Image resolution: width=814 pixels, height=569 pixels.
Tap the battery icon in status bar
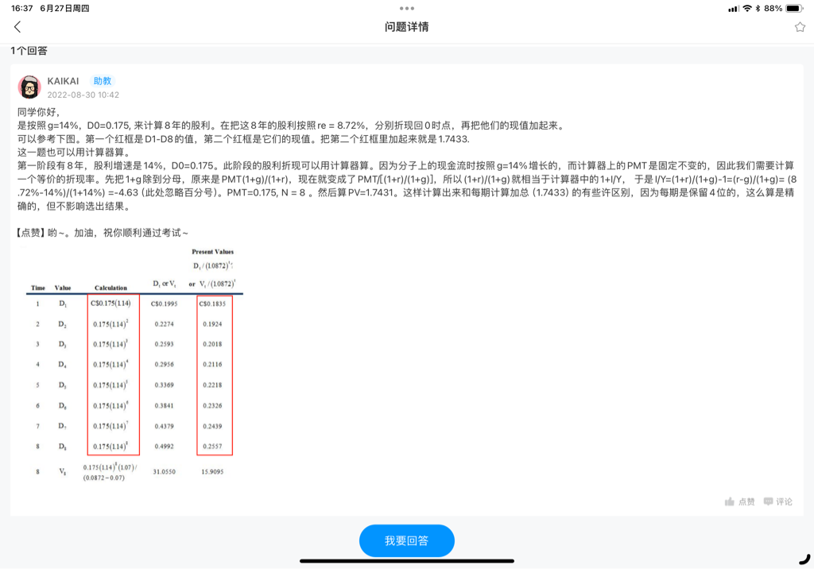(x=795, y=9)
